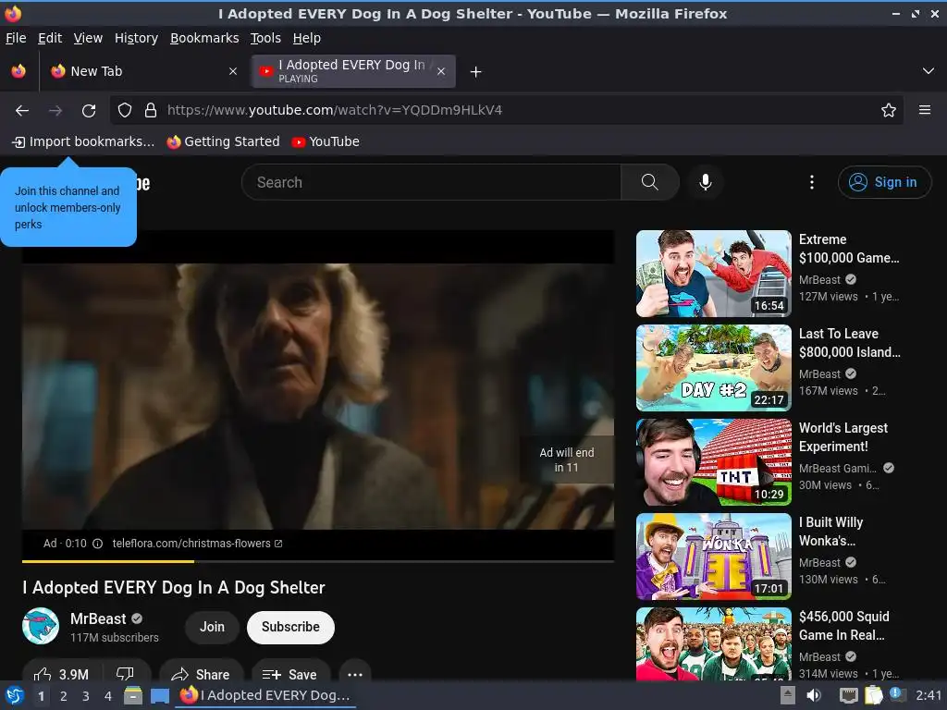Open the volume speaker icon in system tray
This screenshot has width=947, height=710.
tap(814, 695)
